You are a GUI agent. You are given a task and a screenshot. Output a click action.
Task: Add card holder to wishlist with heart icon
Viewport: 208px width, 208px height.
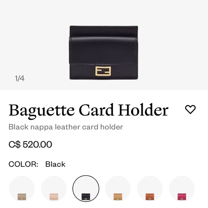click(x=190, y=109)
